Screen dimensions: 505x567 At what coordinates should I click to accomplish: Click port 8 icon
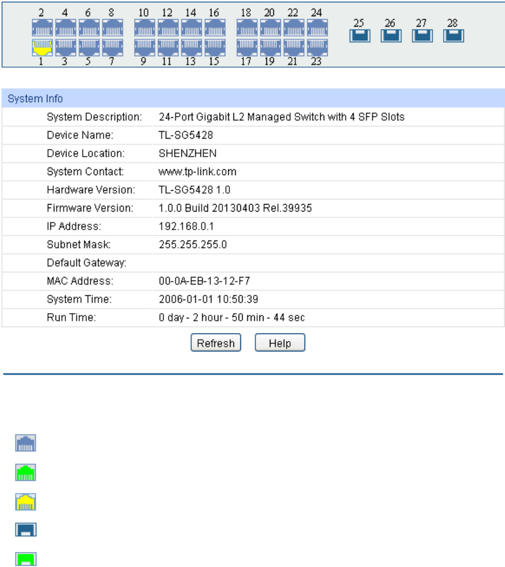point(113,28)
